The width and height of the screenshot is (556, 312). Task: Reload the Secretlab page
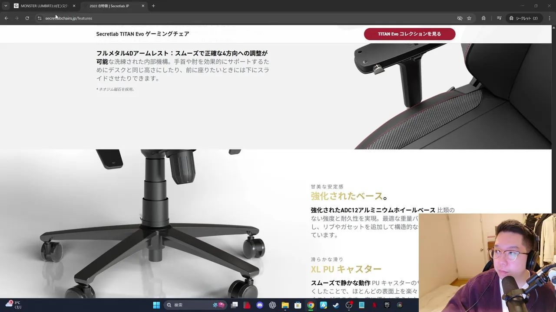pyautogui.click(x=27, y=18)
